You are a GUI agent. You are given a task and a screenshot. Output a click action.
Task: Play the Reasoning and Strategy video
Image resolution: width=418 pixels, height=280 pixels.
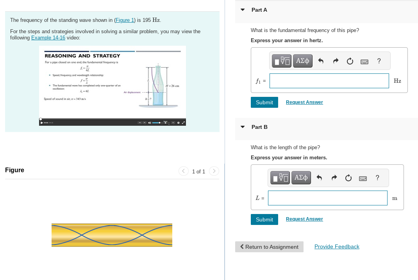click(x=41, y=123)
